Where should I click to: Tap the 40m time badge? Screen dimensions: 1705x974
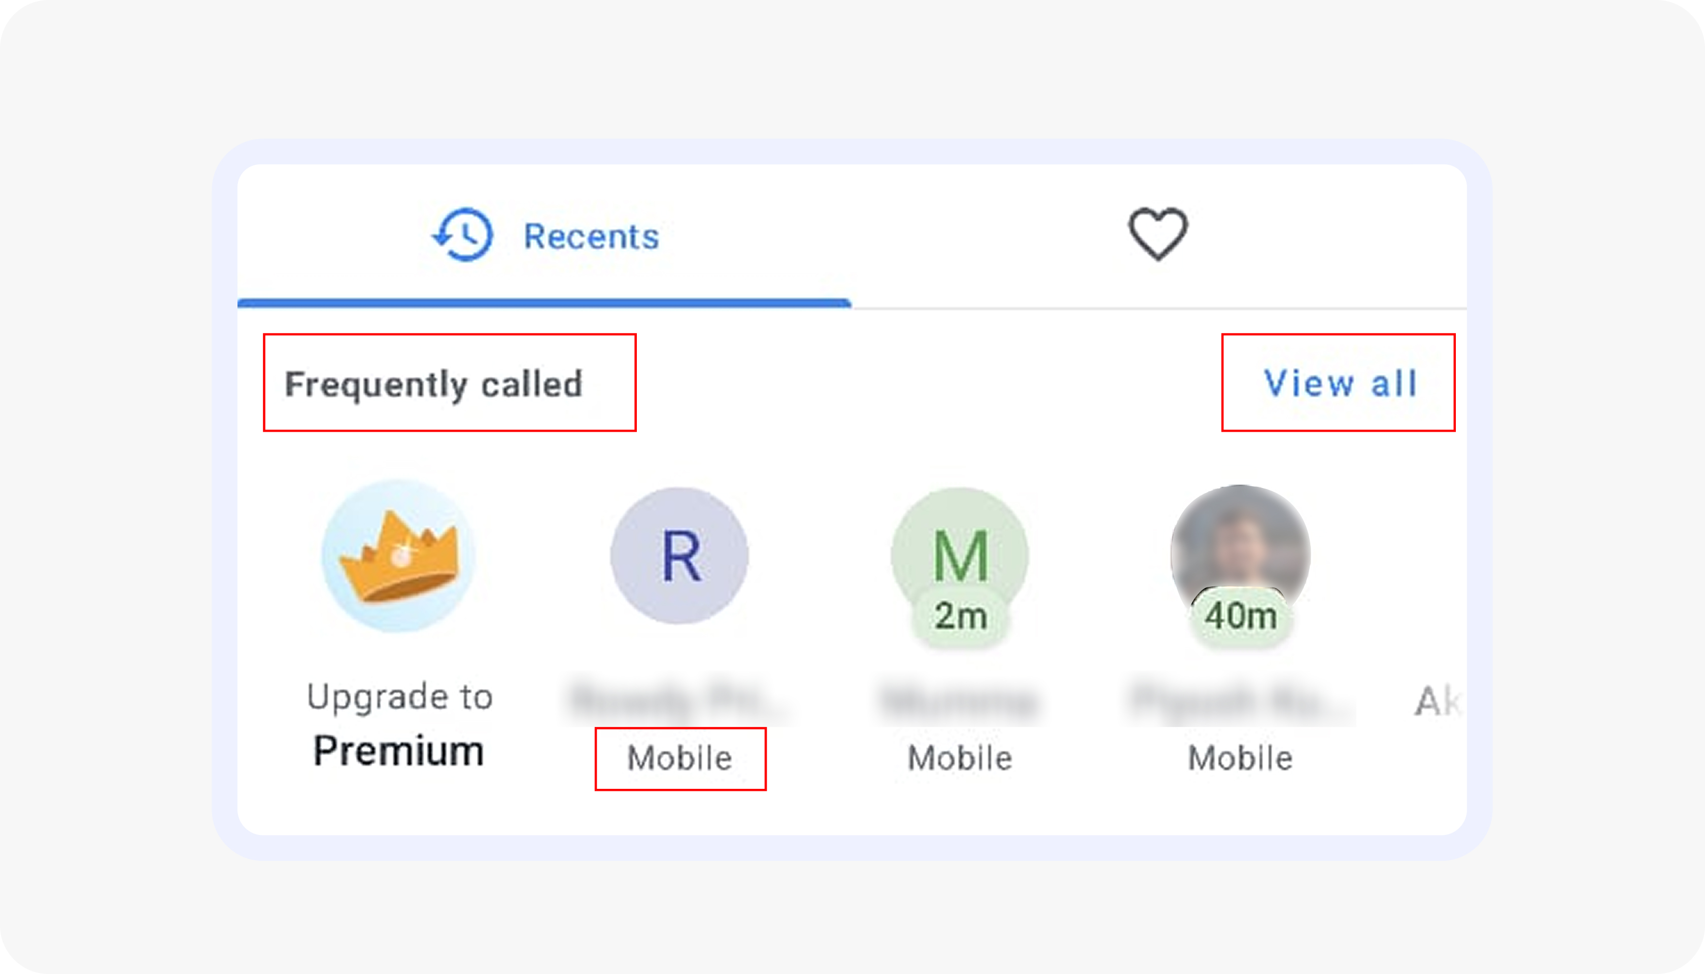point(1240,616)
